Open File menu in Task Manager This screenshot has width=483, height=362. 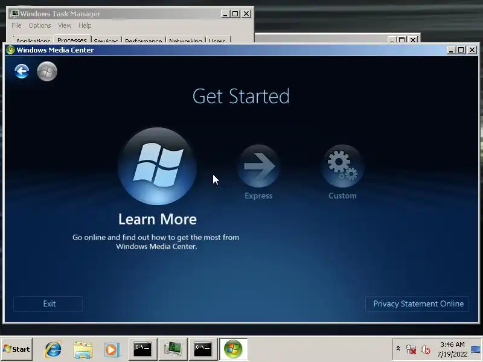point(16,25)
